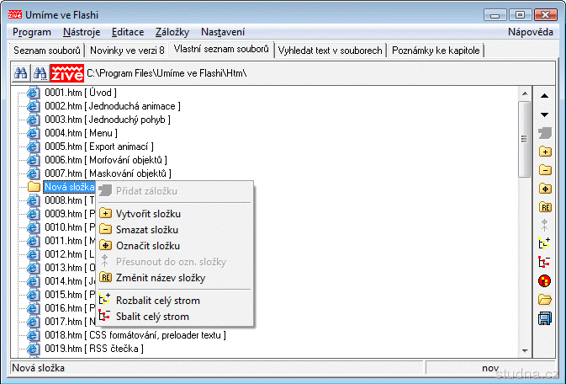Screen dimensions: 566x384
Task: Choose Sbalit celý strom menu entry
Action: tap(175, 317)
